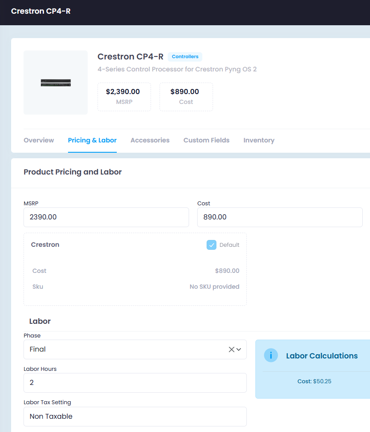Click the Controllers category badge

click(x=185, y=56)
